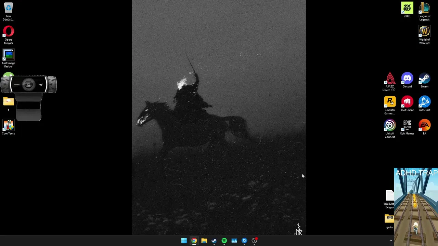Open the folder named t on desktop

8,104
